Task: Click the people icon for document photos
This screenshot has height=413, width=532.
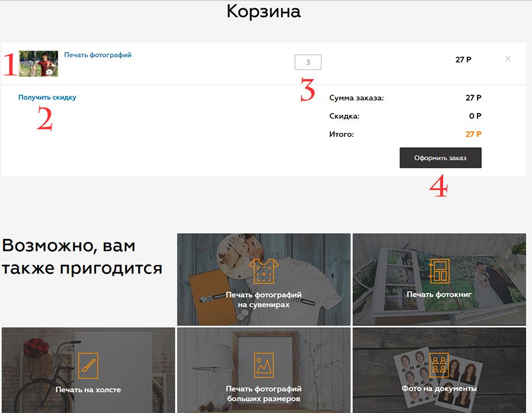Action: coord(439,365)
